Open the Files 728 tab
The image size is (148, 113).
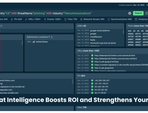tap(71, 19)
